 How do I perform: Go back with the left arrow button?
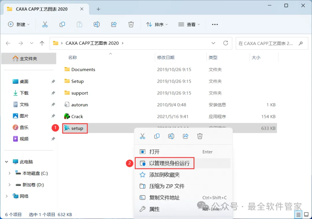[x=8, y=43]
